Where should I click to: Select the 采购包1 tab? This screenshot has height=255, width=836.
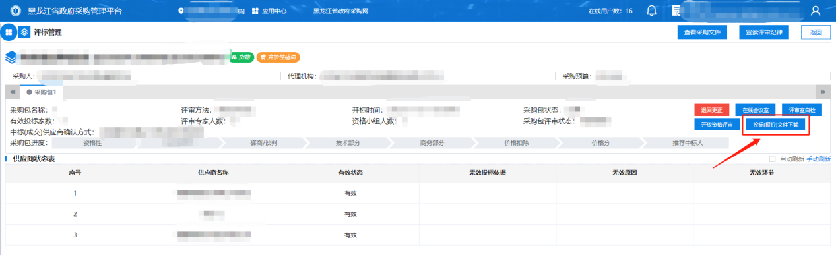tap(41, 92)
